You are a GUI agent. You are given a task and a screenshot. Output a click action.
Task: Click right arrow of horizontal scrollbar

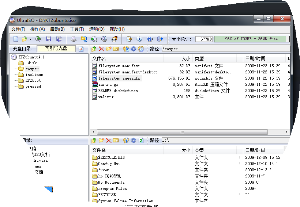(286, 132)
